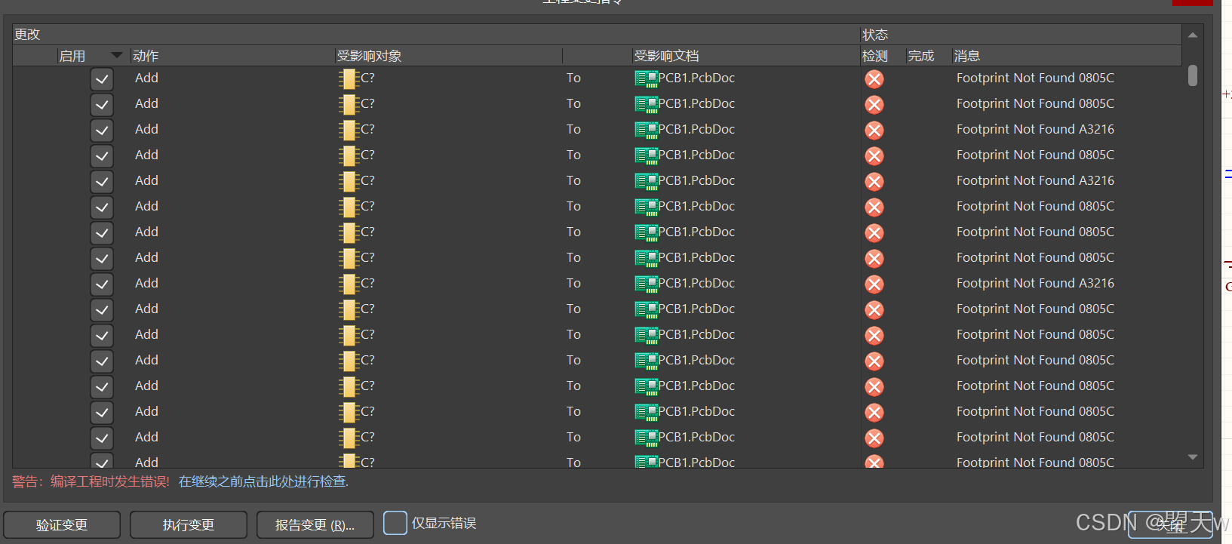The height and width of the screenshot is (544, 1232).
Task: Uncheck the enable checkbox in the sixth row
Action: click(102, 207)
